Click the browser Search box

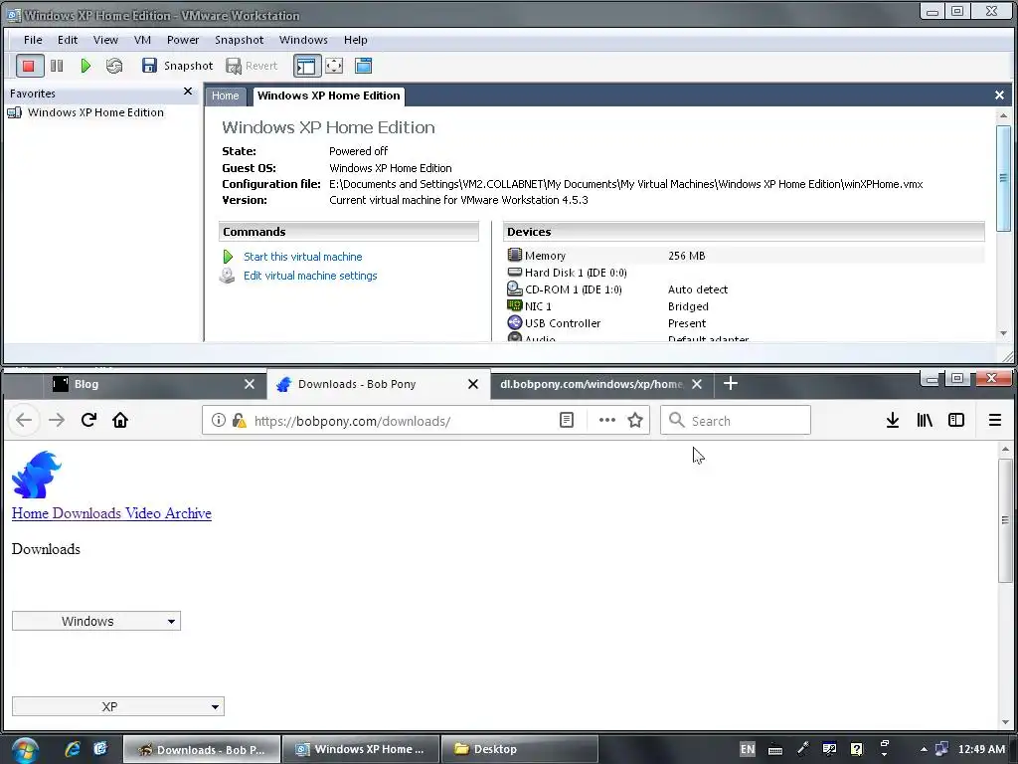coord(736,421)
